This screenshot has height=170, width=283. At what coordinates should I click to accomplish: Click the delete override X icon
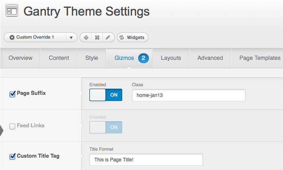click(x=97, y=37)
